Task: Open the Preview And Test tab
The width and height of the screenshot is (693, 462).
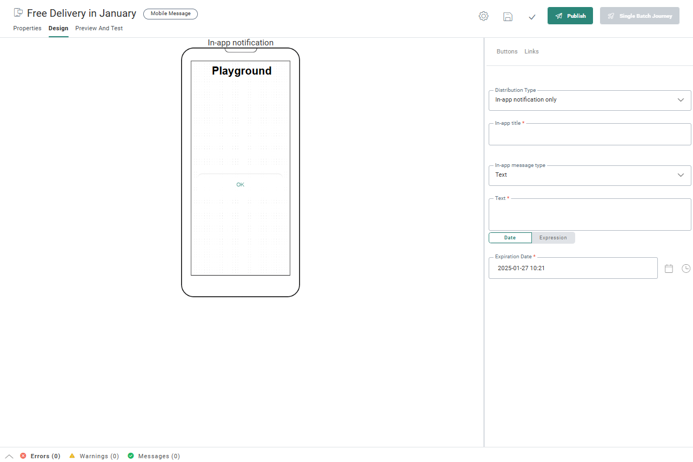Action: [99, 28]
